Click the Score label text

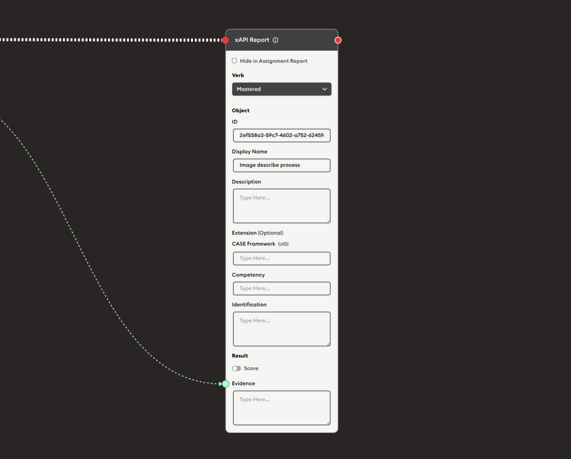click(x=251, y=368)
